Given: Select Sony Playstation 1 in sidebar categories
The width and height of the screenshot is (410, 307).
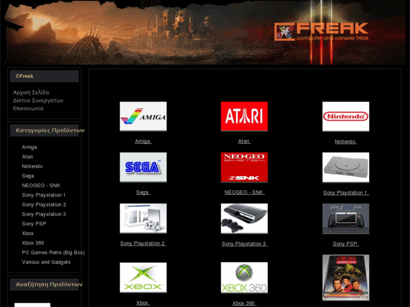Looking at the screenshot, I should tap(43, 195).
